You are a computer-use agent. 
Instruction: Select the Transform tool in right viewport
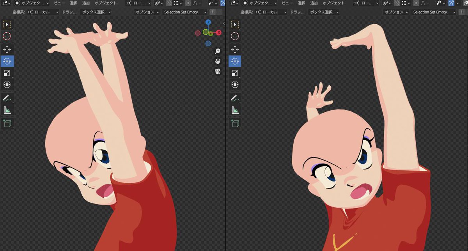[x=235, y=85]
